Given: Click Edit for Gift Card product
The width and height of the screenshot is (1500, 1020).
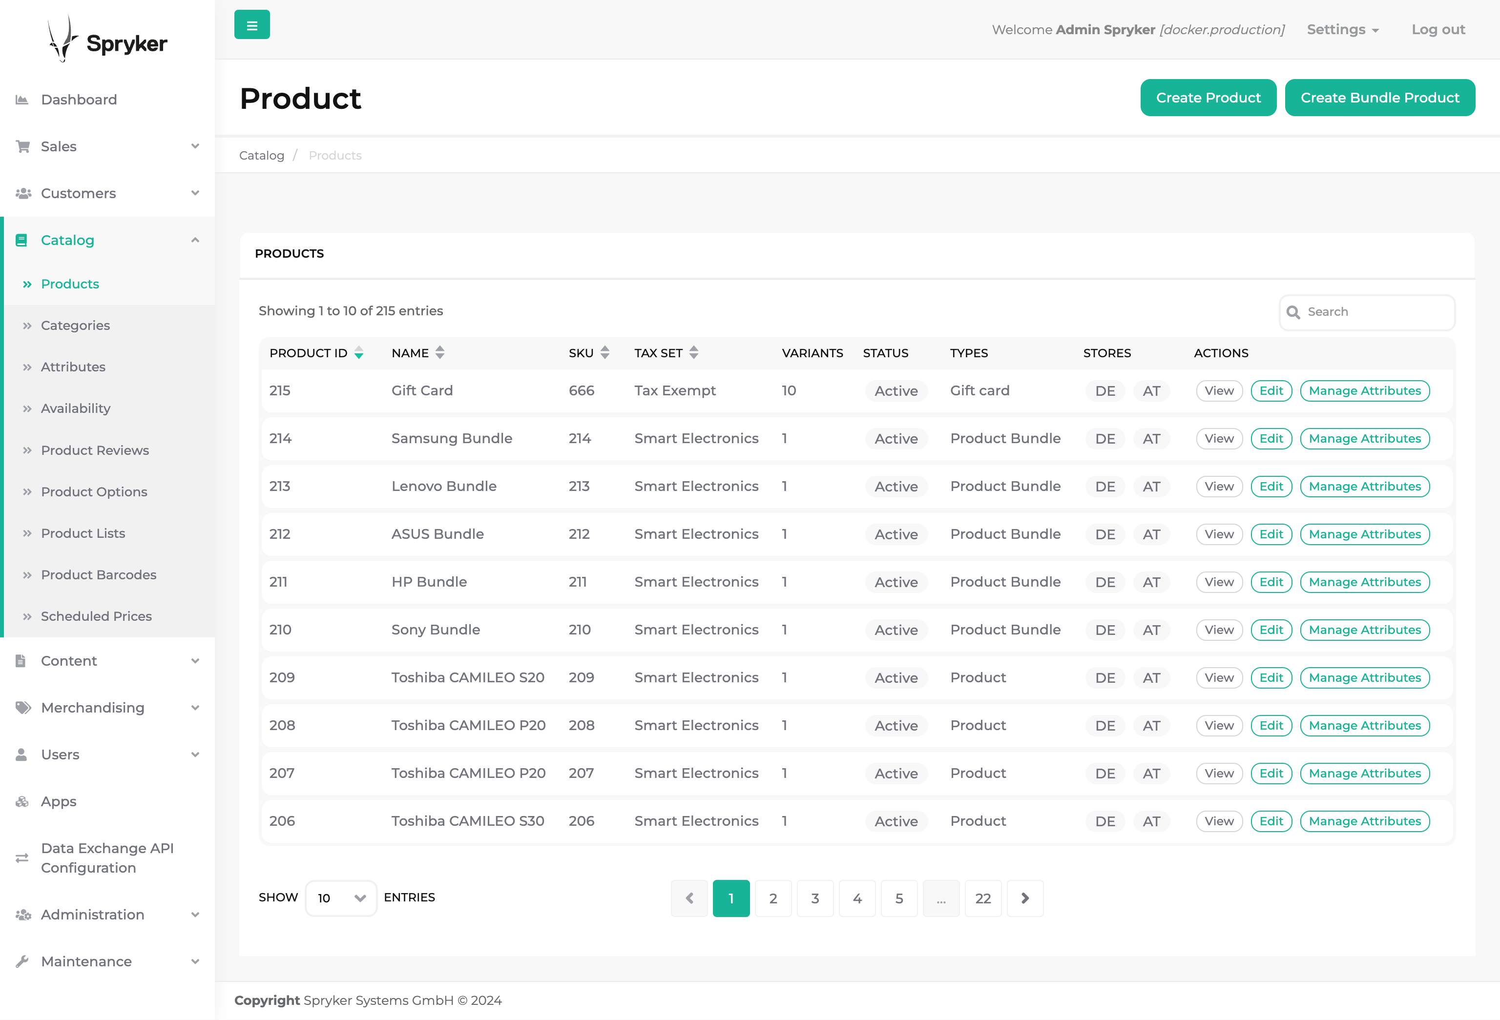Looking at the screenshot, I should pyautogui.click(x=1271, y=390).
